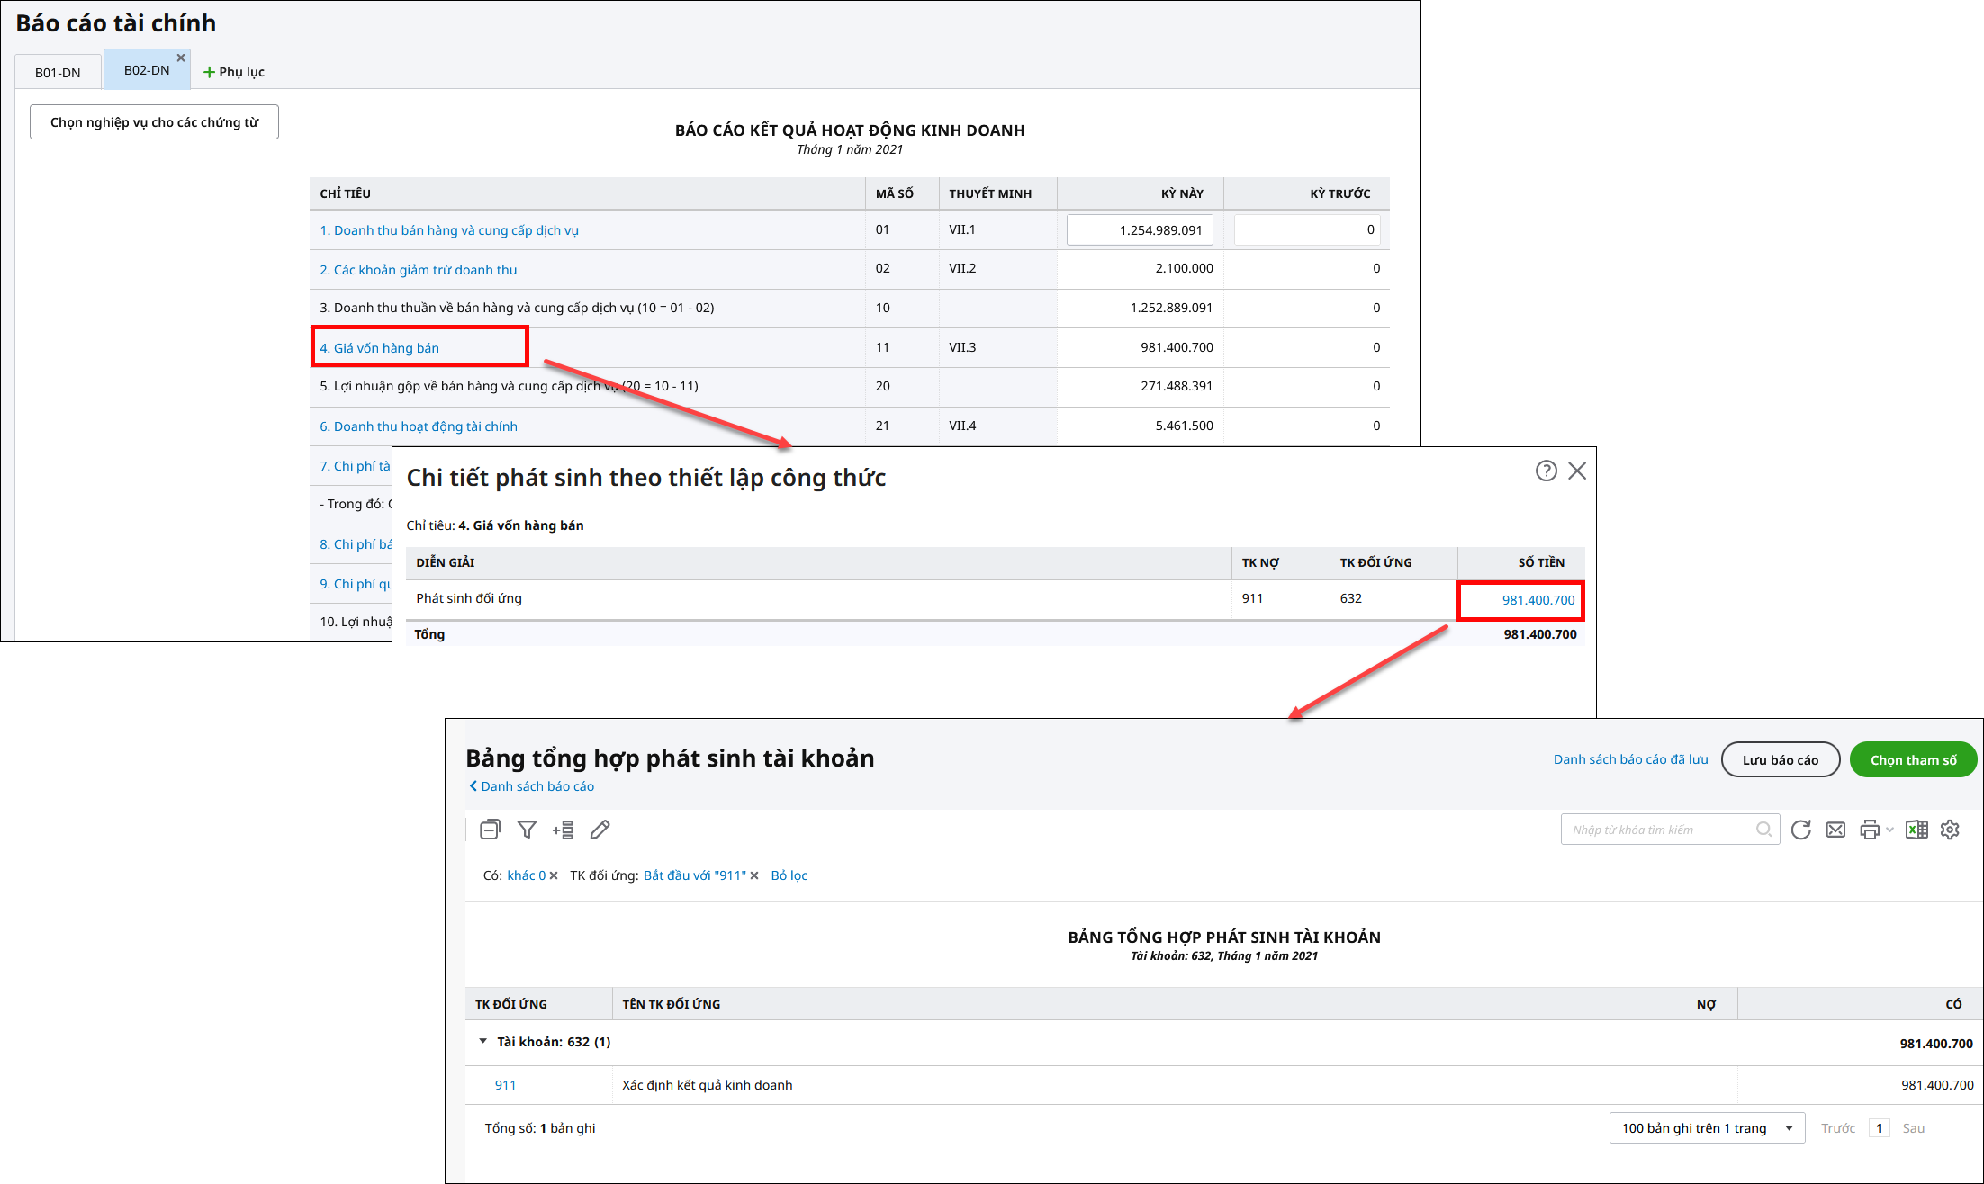Refresh the account summary report
Screen dimensions: 1984x1184
(x=1800, y=830)
